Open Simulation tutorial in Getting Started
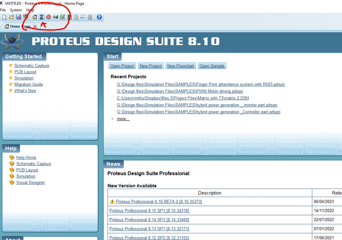The width and height of the screenshot is (342, 240). (x=24, y=78)
